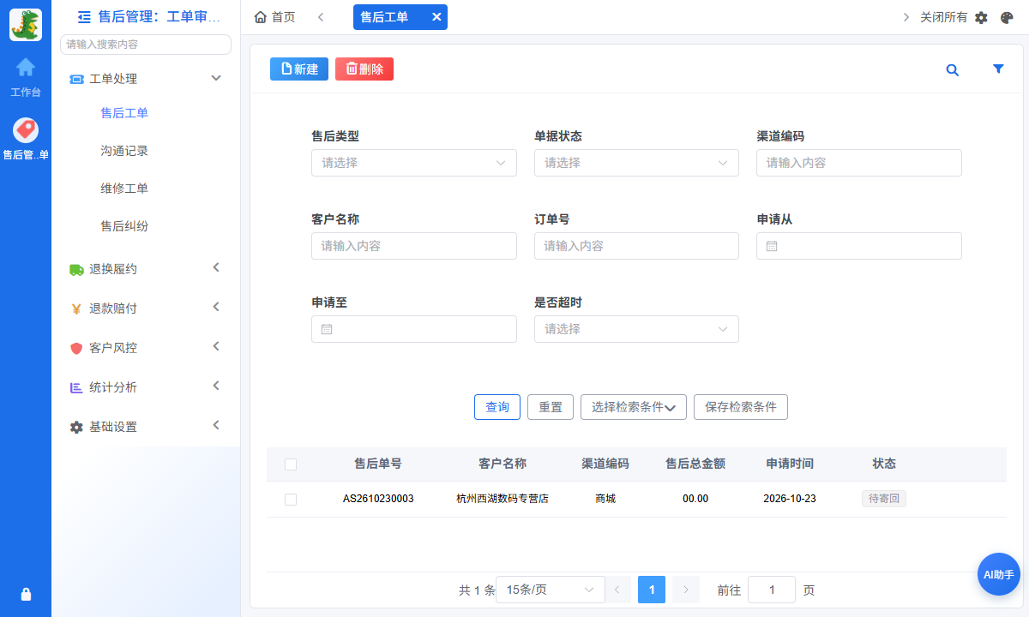Click the search magnifier icon
1029x617 pixels.
[x=953, y=70]
